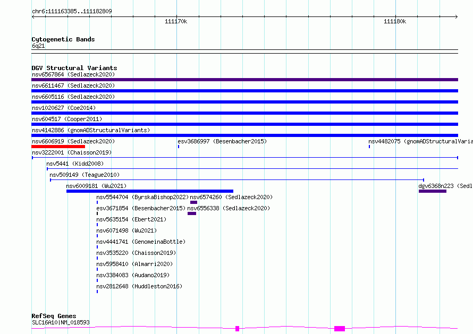Click the chr6:111163385..111182809 region label
The image size is (473, 334).
(72, 11)
